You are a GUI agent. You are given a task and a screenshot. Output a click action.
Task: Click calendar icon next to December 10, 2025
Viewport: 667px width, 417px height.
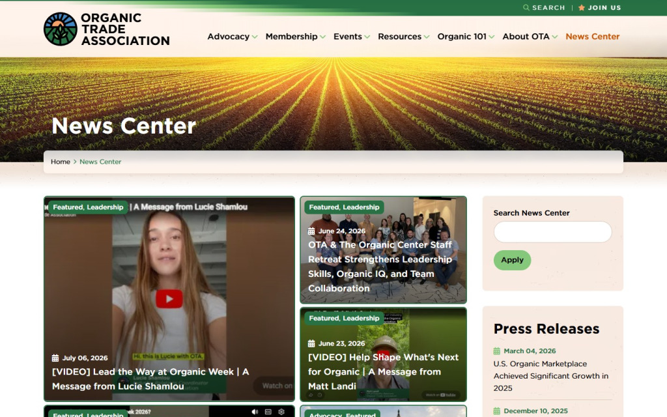[497, 411]
